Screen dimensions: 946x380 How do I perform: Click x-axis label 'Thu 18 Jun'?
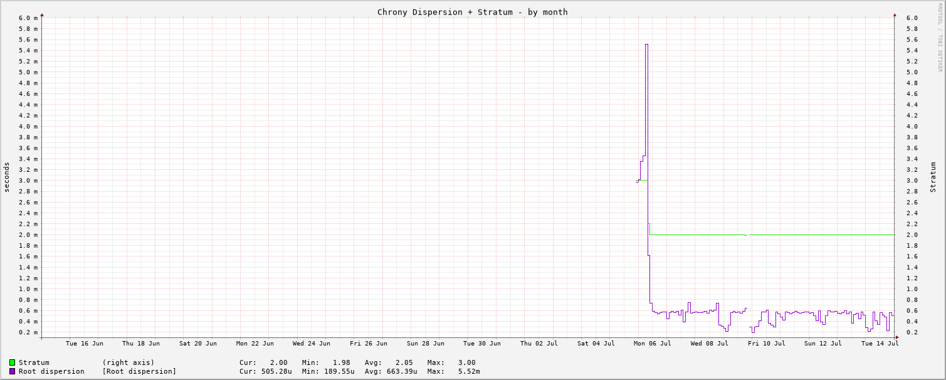click(x=141, y=343)
